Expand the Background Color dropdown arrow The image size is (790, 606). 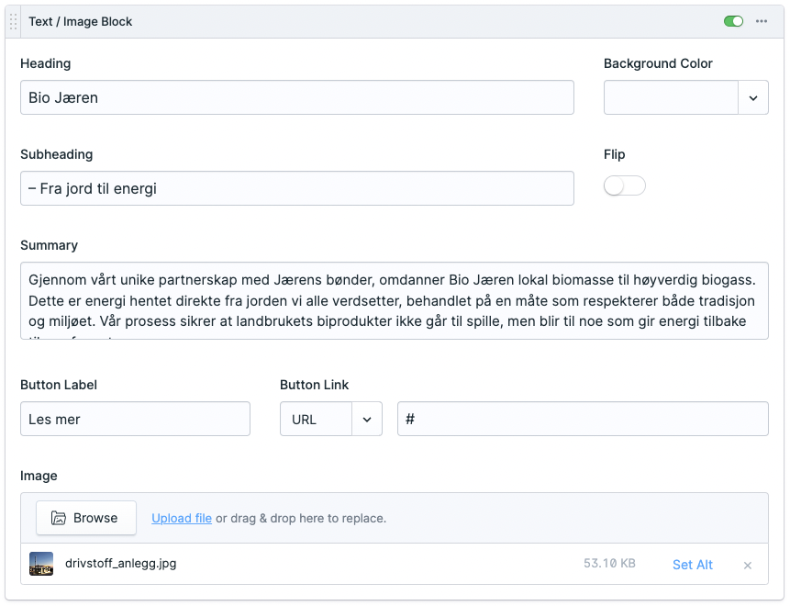click(x=753, y=98)
